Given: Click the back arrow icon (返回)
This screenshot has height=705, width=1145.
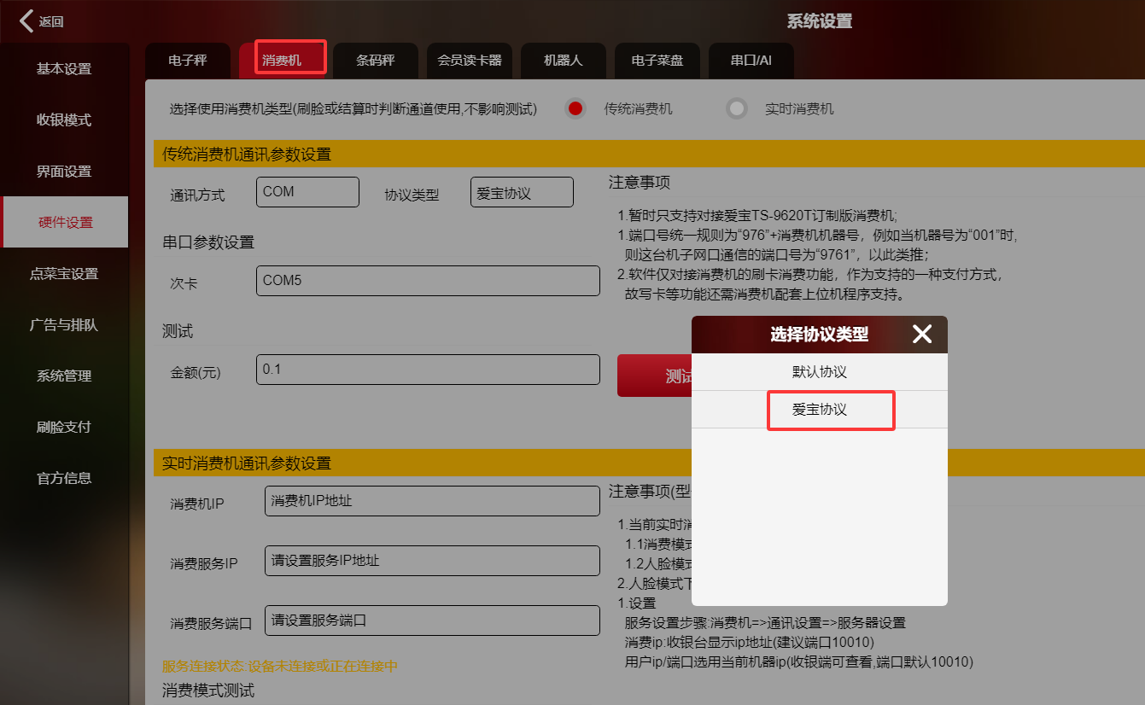Looking at the screenshot, I should pyautogui.click(x=27, y=21).
